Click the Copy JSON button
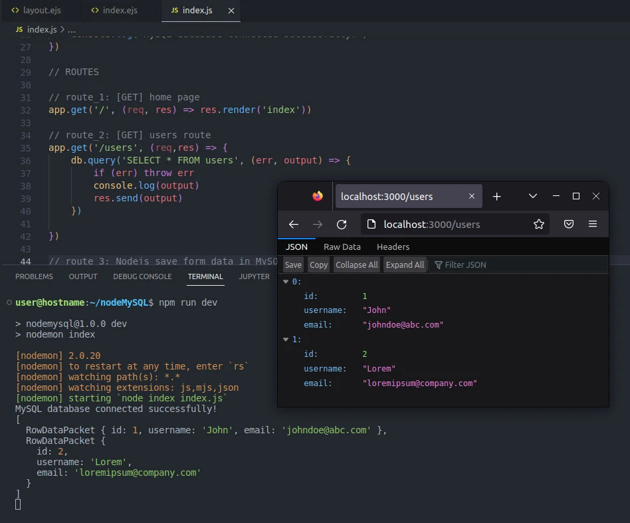Viewport: 630px width, 523px height. pos(319,264)
